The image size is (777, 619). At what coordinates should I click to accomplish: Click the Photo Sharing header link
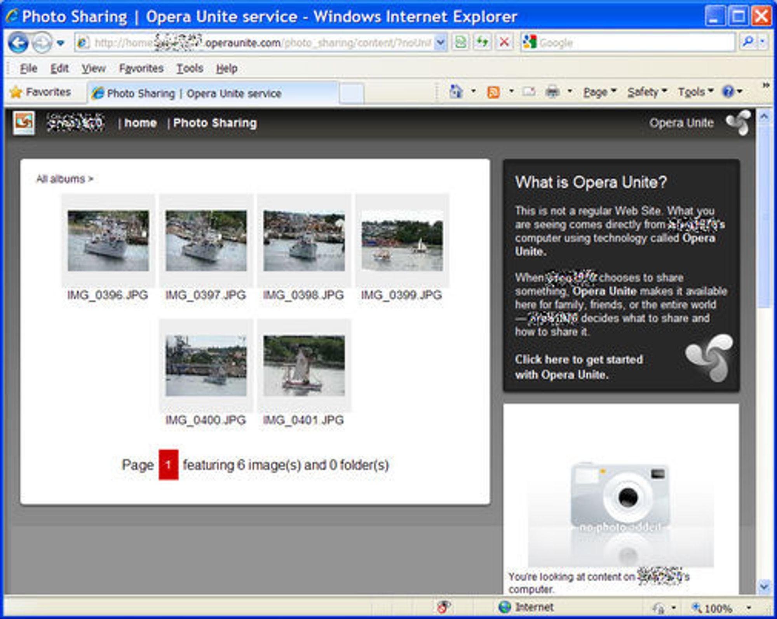pos(215,123)
